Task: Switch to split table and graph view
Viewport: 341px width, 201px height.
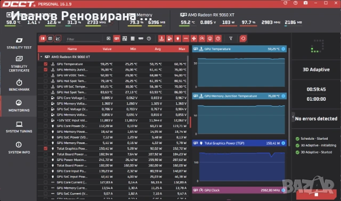Action: point(43,39)
